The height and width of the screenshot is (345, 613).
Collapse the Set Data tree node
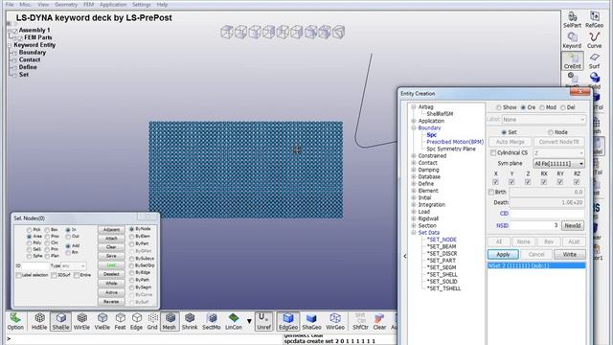click(x=414, y=232)
